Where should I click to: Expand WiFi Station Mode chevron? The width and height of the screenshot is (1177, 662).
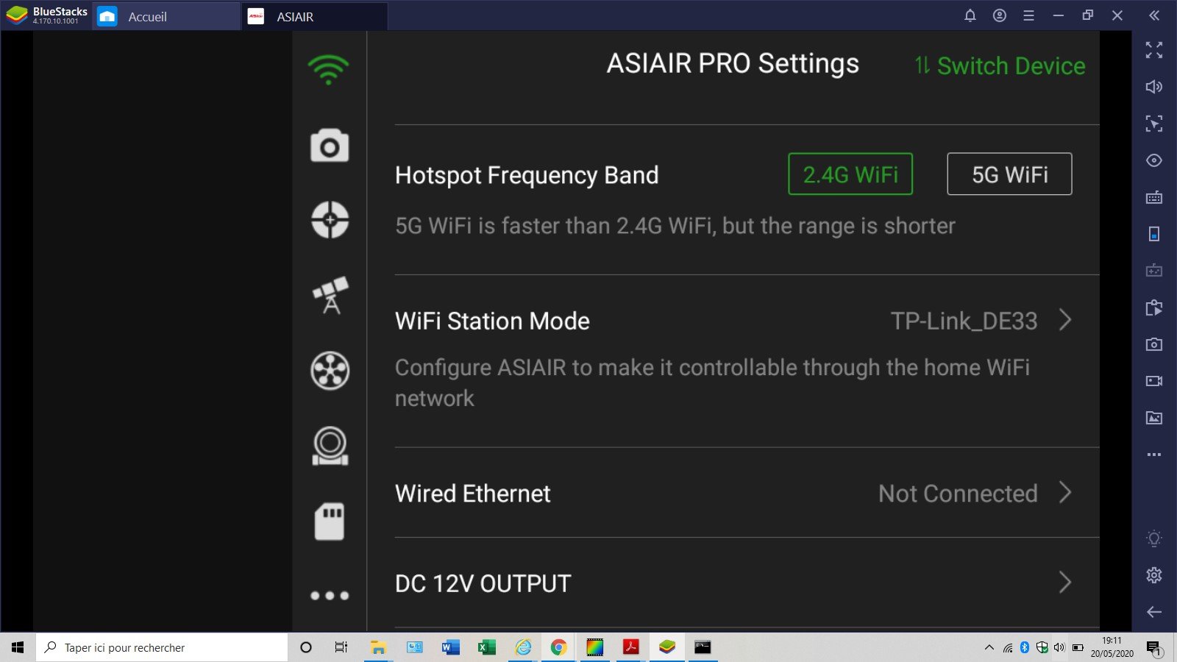tap(1064, 321)
